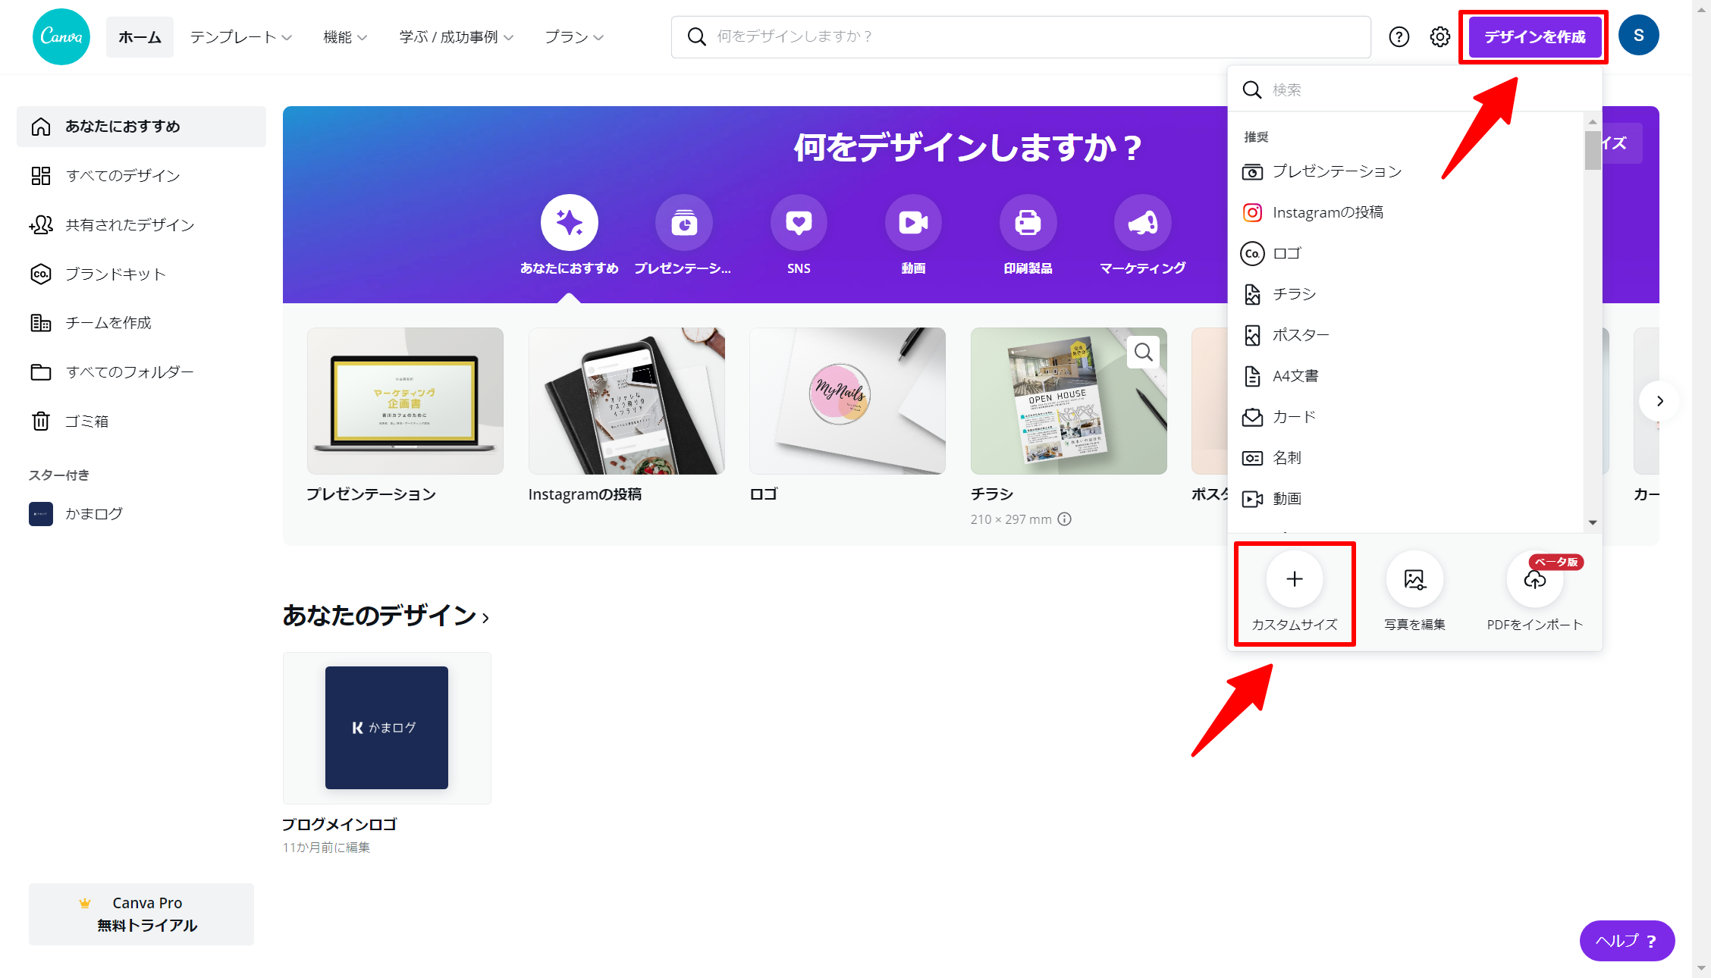Click the Canva logo
The height and width of the screenshot is (978, 1711).
click(x=61, y=36)
